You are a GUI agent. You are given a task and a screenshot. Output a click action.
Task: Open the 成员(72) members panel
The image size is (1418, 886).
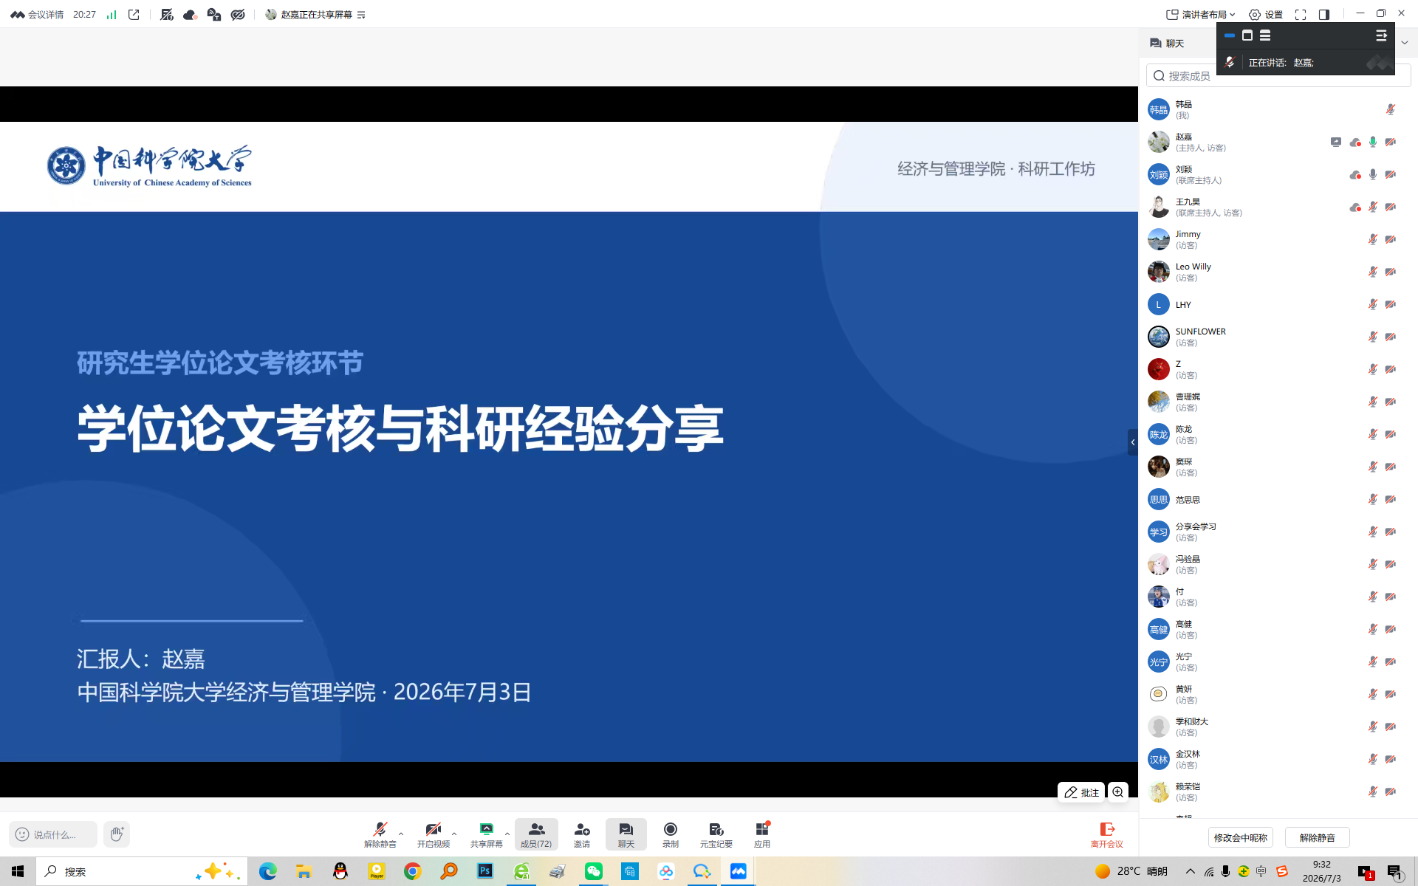click(x=536, y=834)
